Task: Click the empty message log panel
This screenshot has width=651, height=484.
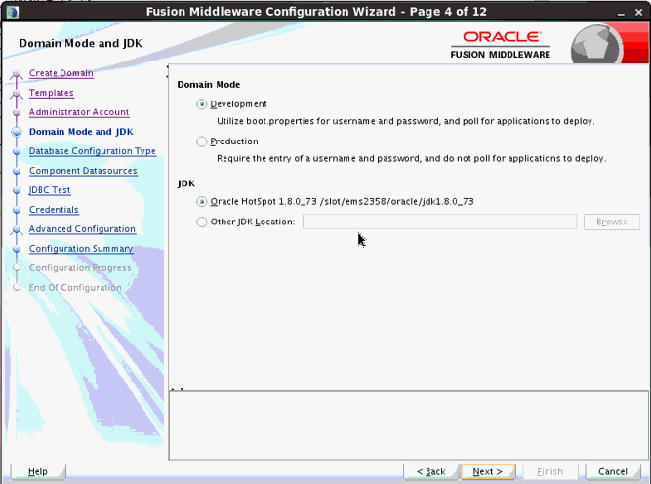Action: coord(409,425)
